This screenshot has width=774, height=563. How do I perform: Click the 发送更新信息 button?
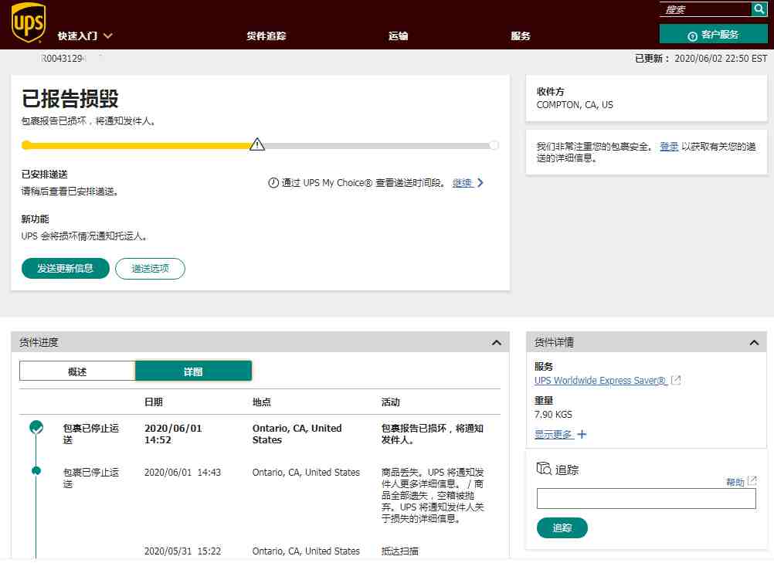tap(65, 269)
